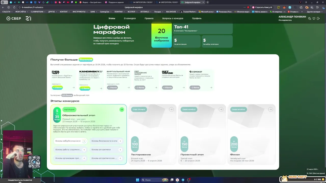
Task: Open the Windows Start button
Action: (138, 180)
